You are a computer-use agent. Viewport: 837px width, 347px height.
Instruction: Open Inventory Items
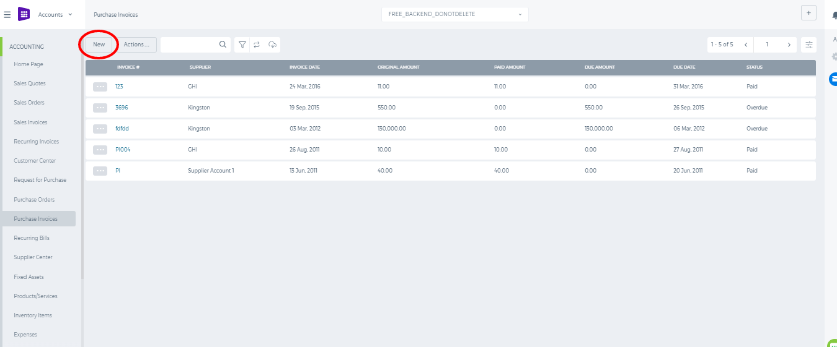pyautogui.click(x=33, y=315)
